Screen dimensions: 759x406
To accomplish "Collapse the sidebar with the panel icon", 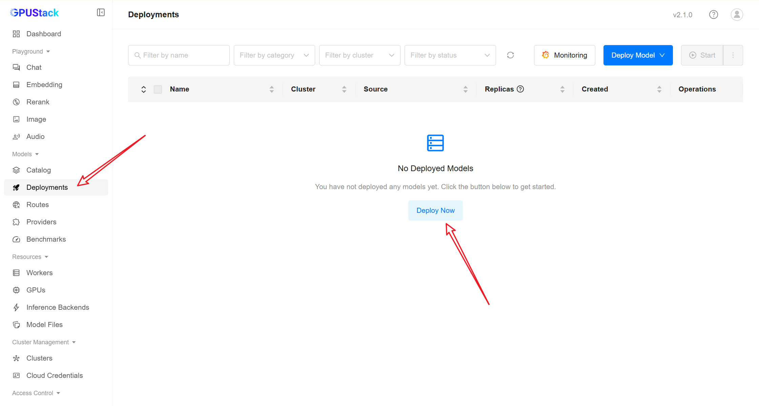I will (101, 13).
